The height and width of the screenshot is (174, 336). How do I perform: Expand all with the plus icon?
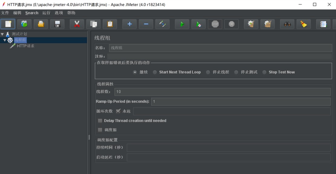pos(129,24)
